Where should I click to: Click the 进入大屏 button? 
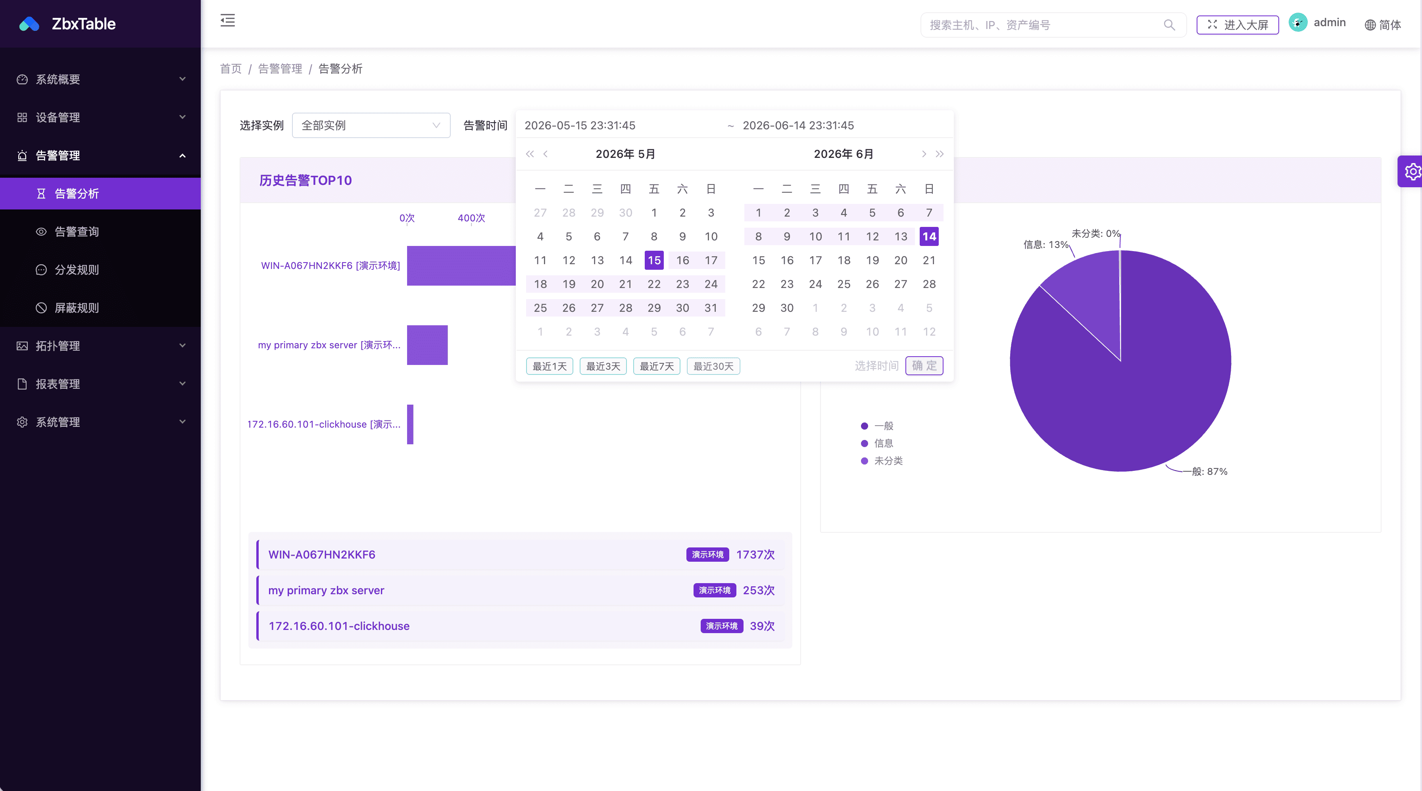1237,25
